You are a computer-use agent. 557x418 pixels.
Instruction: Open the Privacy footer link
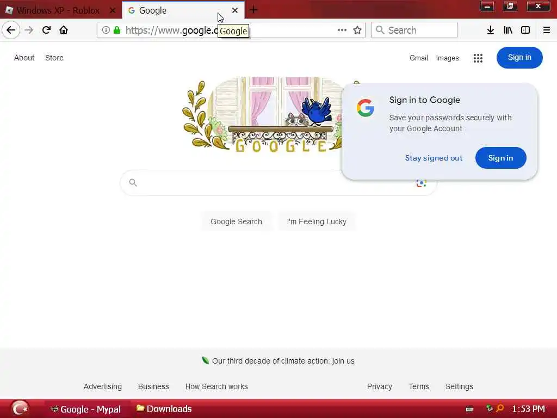point(379,386)
